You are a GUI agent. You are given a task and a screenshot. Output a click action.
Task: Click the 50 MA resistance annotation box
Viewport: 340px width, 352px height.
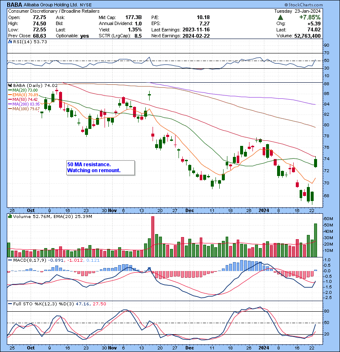101,168
